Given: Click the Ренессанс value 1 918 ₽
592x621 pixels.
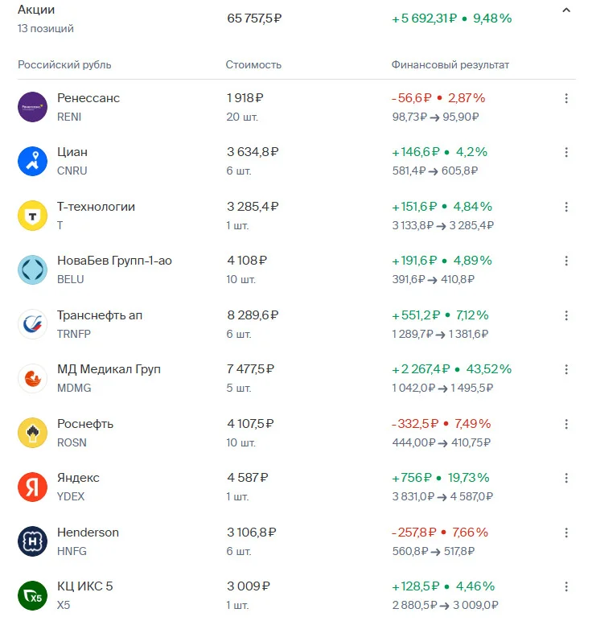Looking at the screenshot, I should [x=245, y=98].
